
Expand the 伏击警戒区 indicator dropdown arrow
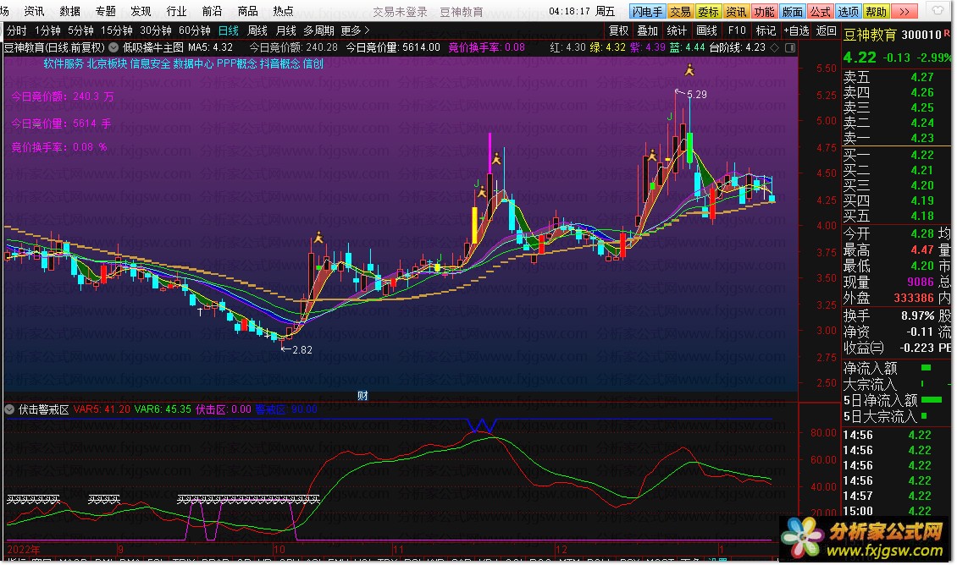9,409
